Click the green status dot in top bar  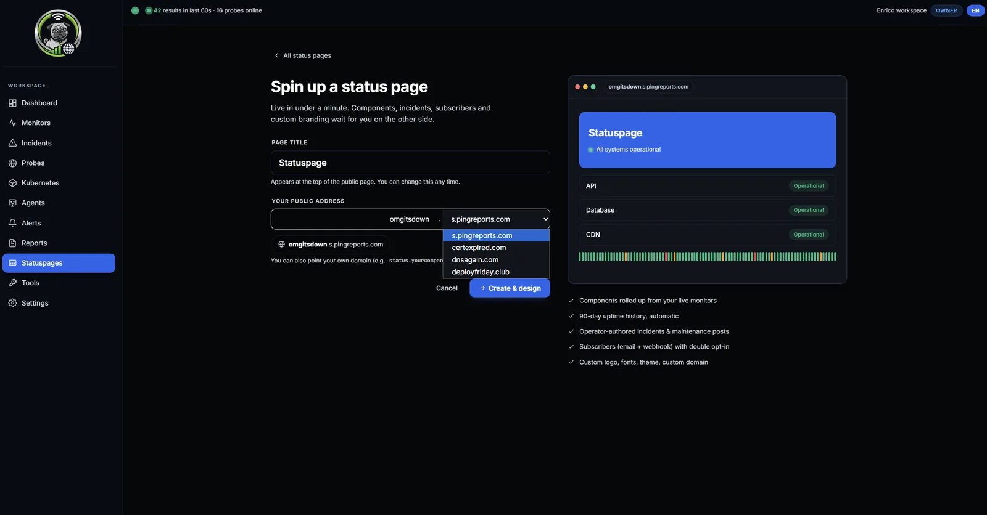pyautogui.click(x=135, y=10)
